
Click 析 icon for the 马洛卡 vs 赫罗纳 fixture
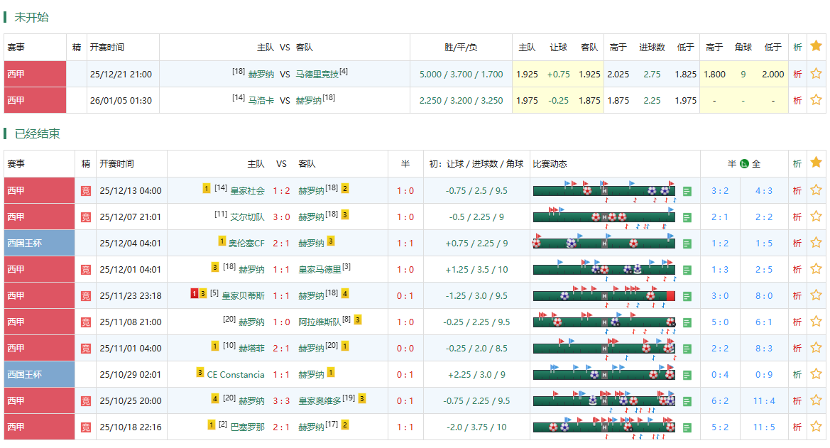pos(797,99)
